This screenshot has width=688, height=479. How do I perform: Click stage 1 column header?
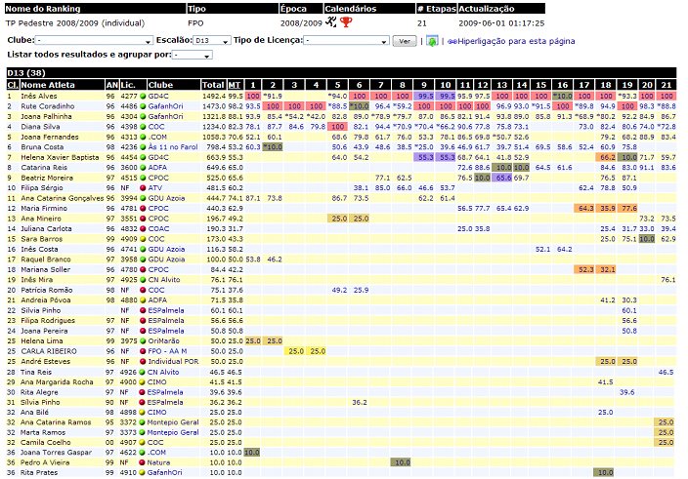click(x=253, y=85)
